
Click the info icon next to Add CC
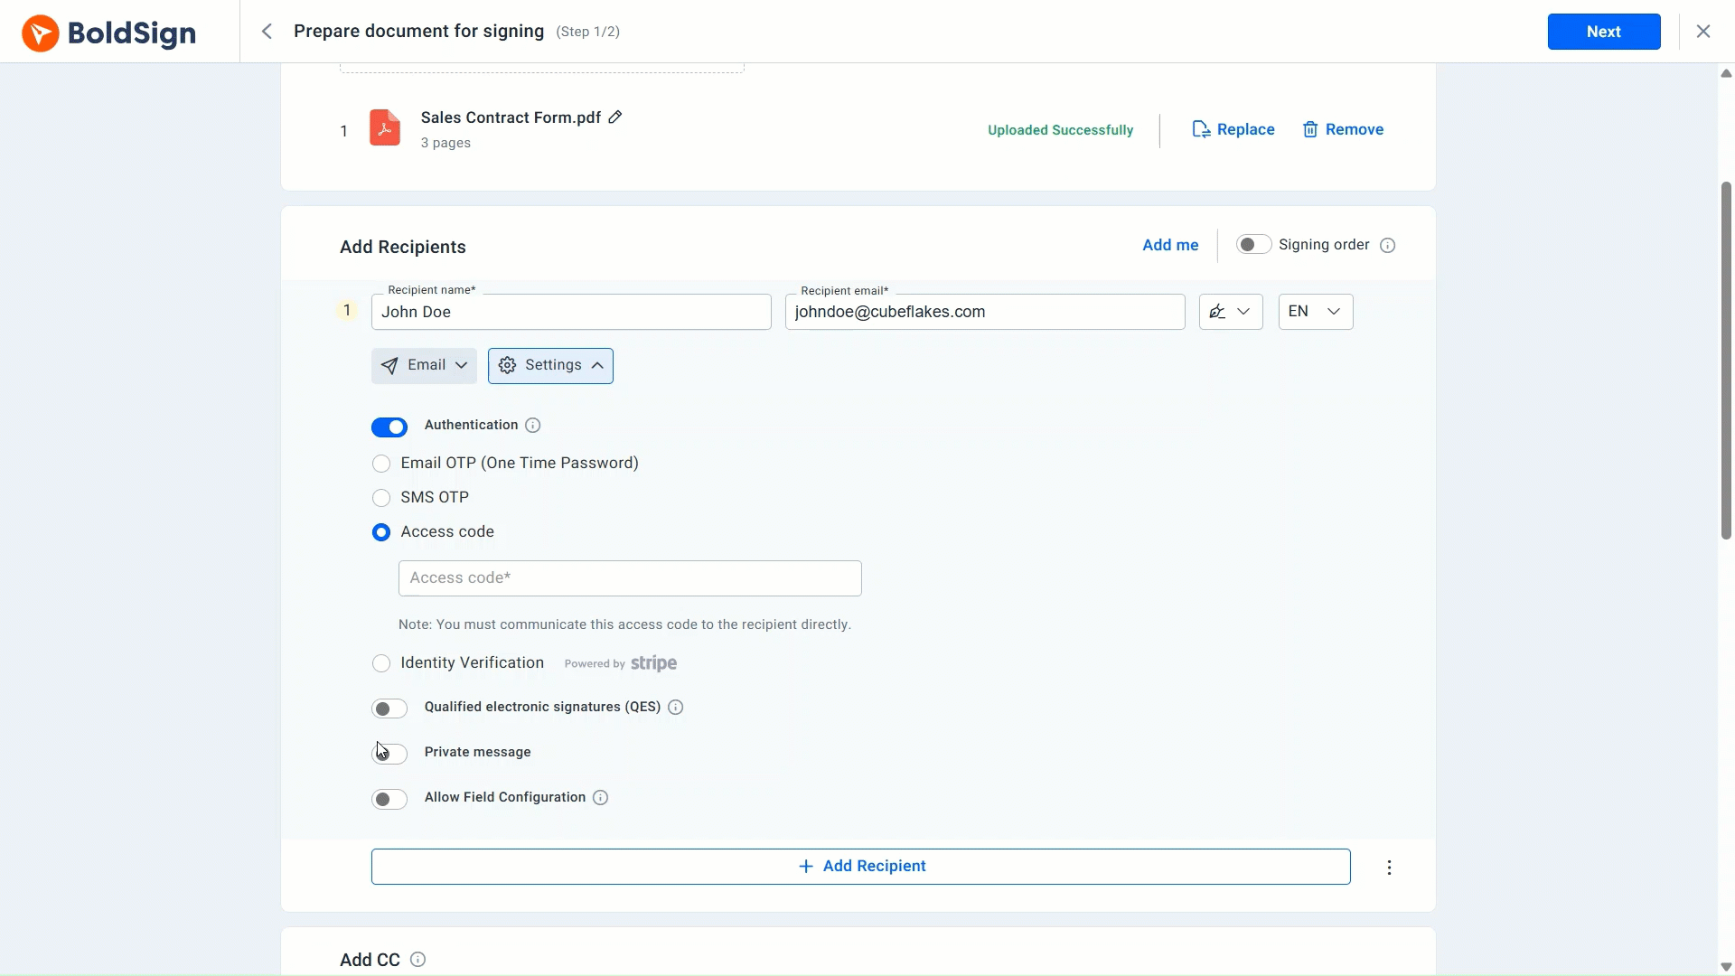point(417,960)
